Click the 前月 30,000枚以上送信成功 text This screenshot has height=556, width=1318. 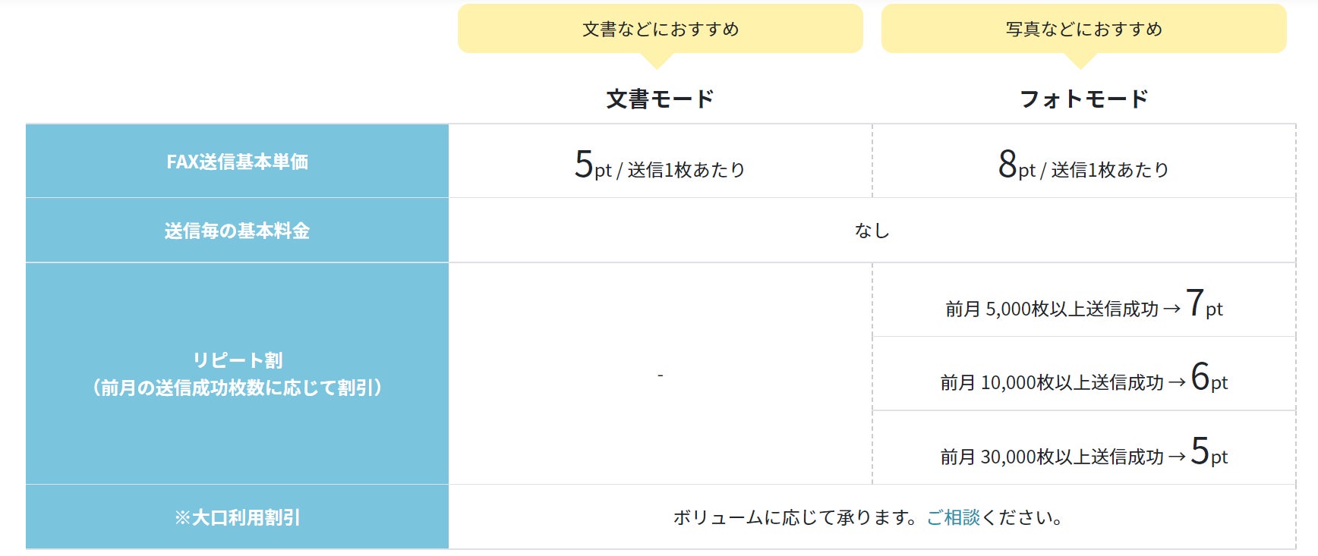click(x=1052, y=457)
